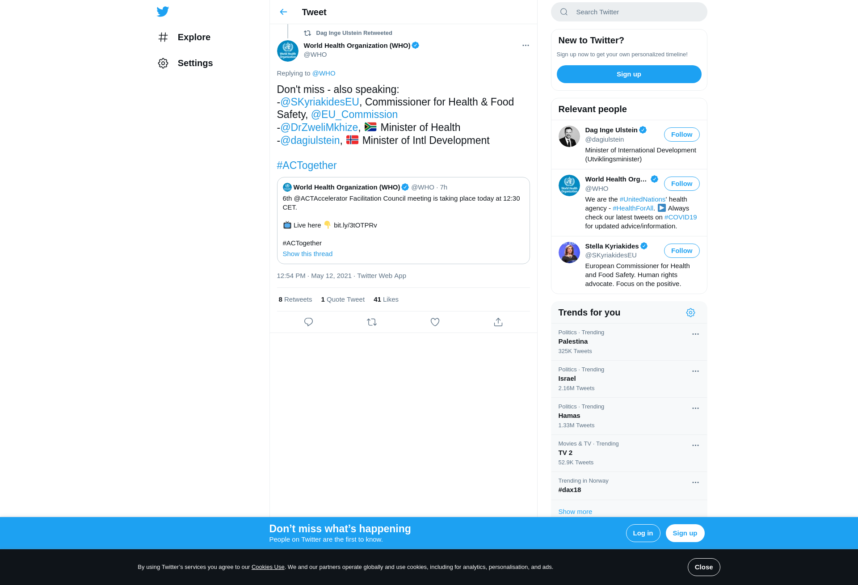
Task: Open the Explore menu item
Action: pos(184,37)
